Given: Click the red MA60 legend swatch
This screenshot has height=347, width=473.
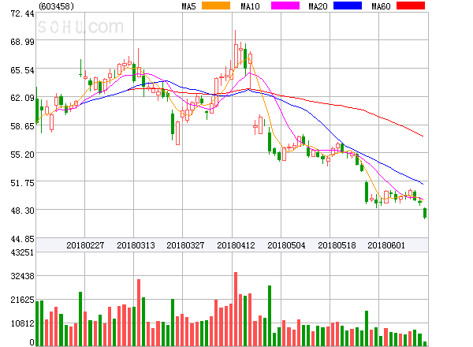Looking at the screenshot, I should [x=411, y=6].
